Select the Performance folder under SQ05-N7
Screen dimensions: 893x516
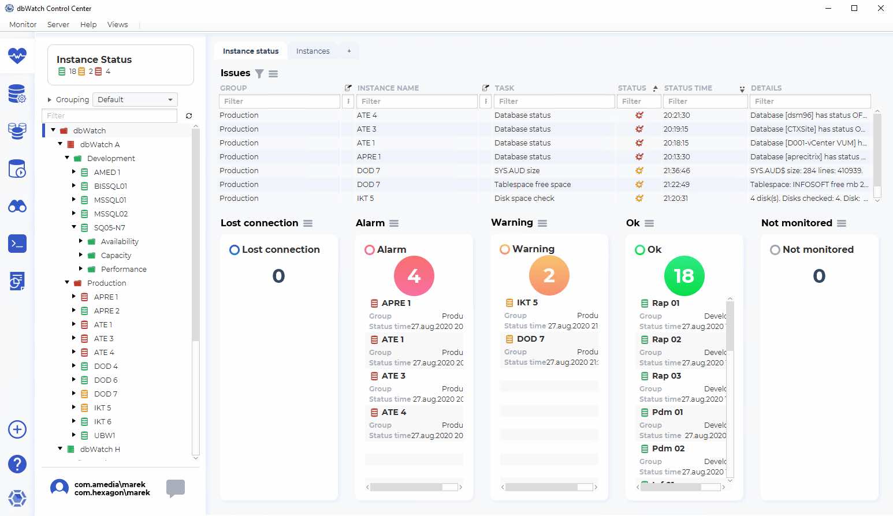coord(124,269)
